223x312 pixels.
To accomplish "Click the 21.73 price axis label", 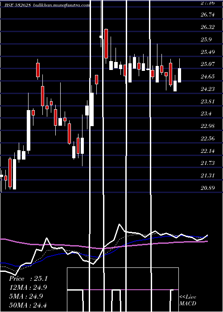I will pyautogui.click(x=208, y=163).
